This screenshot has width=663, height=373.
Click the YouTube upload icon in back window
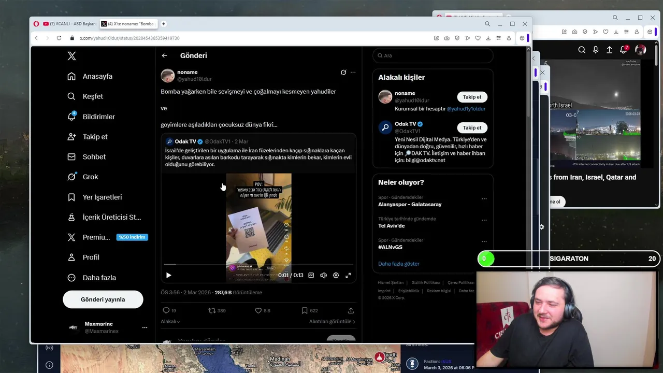tap(610, 50)
